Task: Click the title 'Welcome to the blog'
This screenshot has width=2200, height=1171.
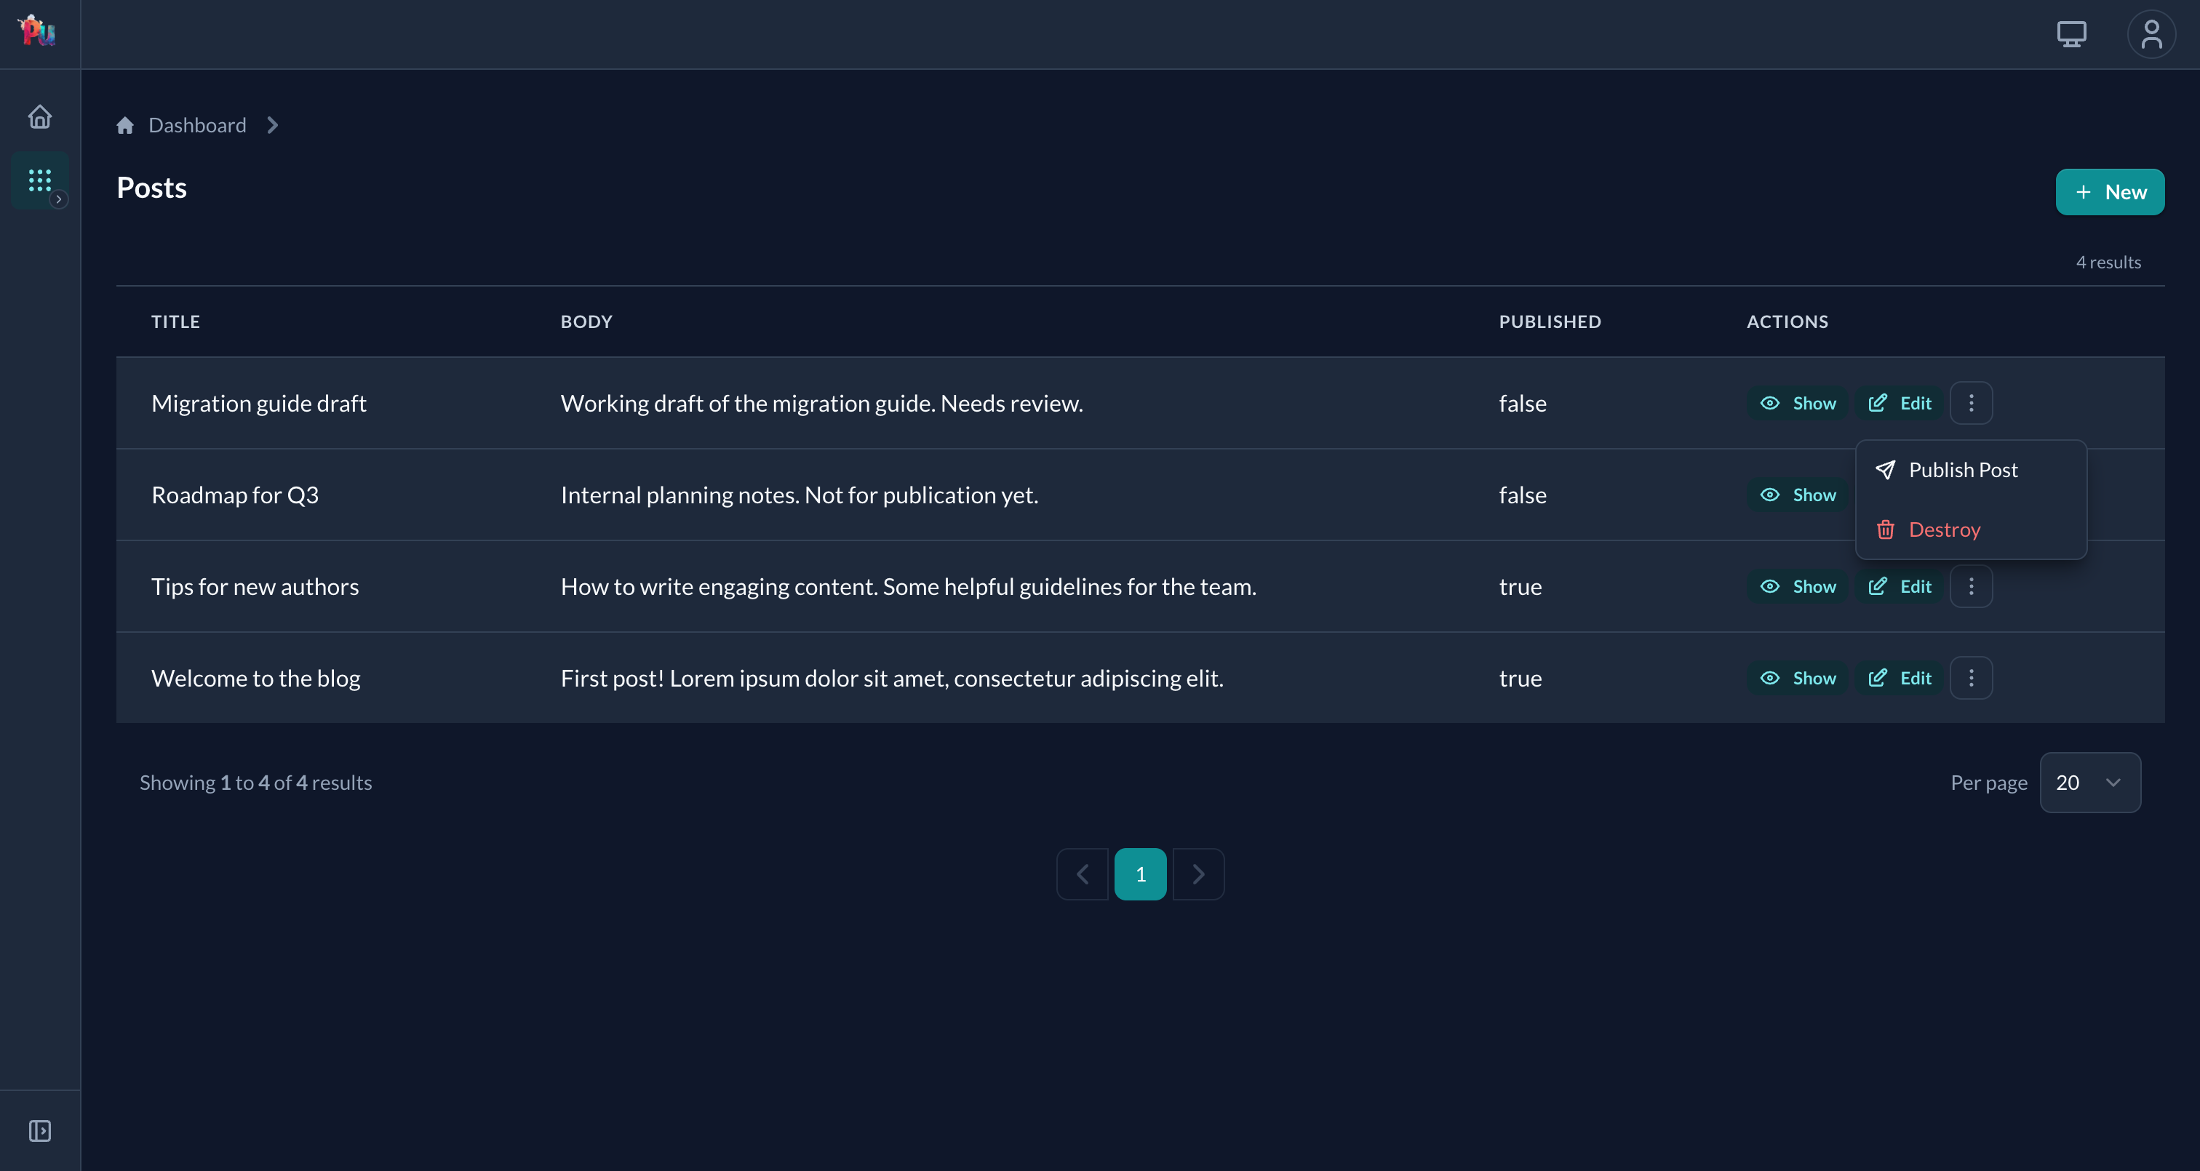Action: coord(256,678)
